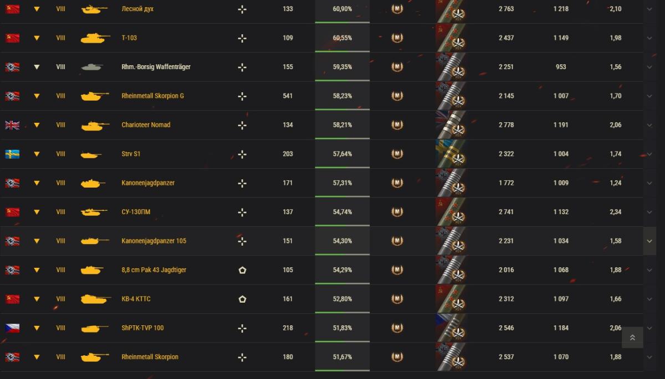Click the Czech flag beside ShPTK-TVP 100
665x379 pixels.
pyautogui.click(x=12, y=328)
